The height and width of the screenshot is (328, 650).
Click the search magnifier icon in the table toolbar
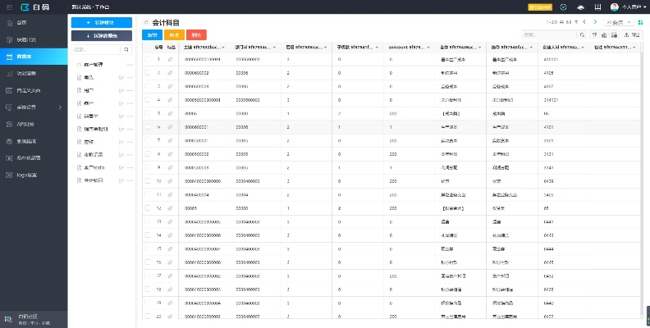[584, 35]
